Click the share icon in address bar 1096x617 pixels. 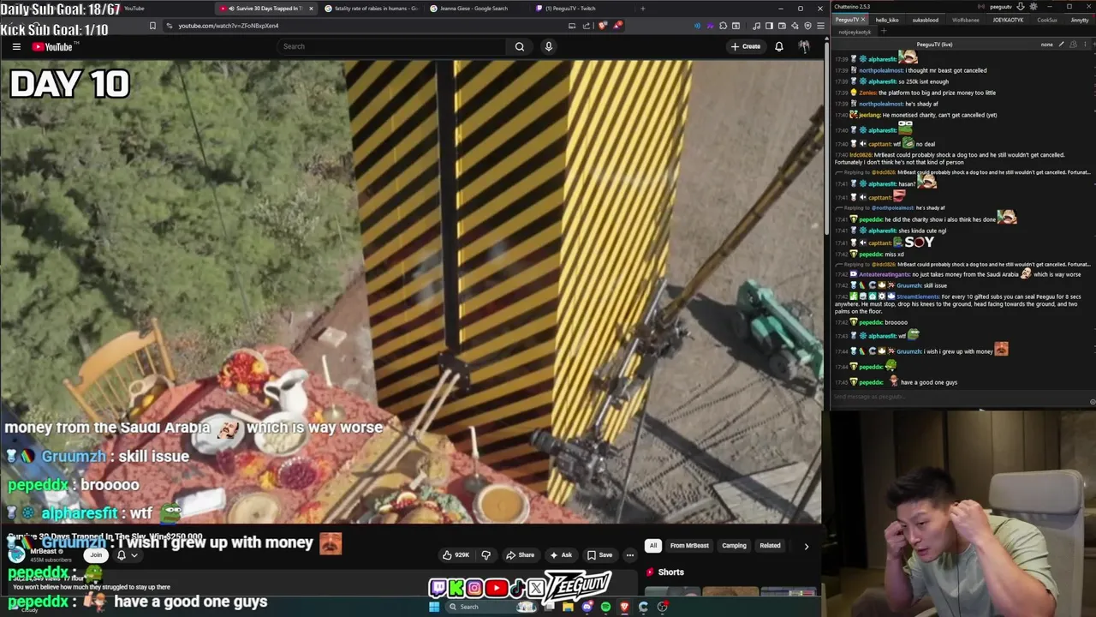pos(587,26)
